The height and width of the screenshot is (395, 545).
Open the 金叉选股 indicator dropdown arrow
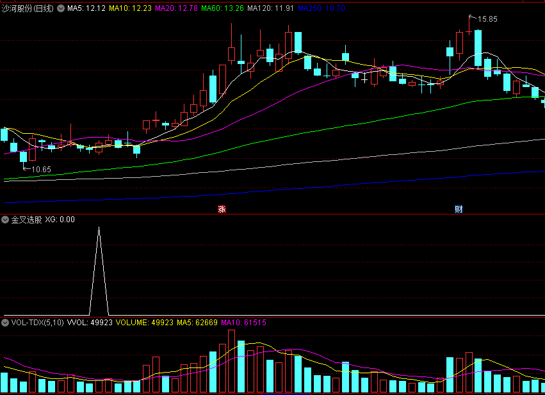pyautogui.click(x=5, y=220)
